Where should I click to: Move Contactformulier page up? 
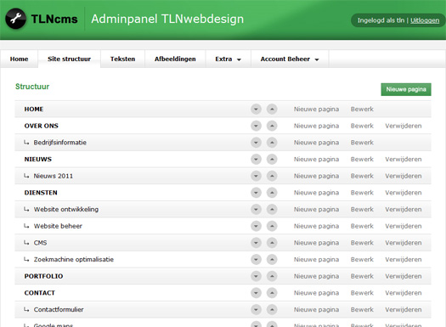pyautogui.click(x=272, y=309)
